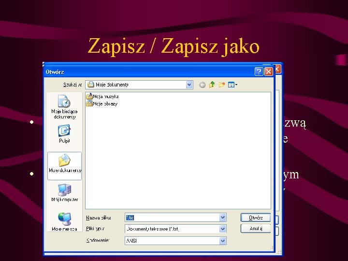Open Moje miejsca sieciowe shortcut

[64, 221]
